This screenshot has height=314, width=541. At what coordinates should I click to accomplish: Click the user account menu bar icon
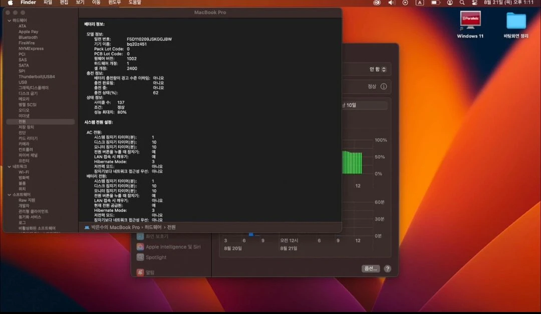pyautogui.click(x=450, y=2)
